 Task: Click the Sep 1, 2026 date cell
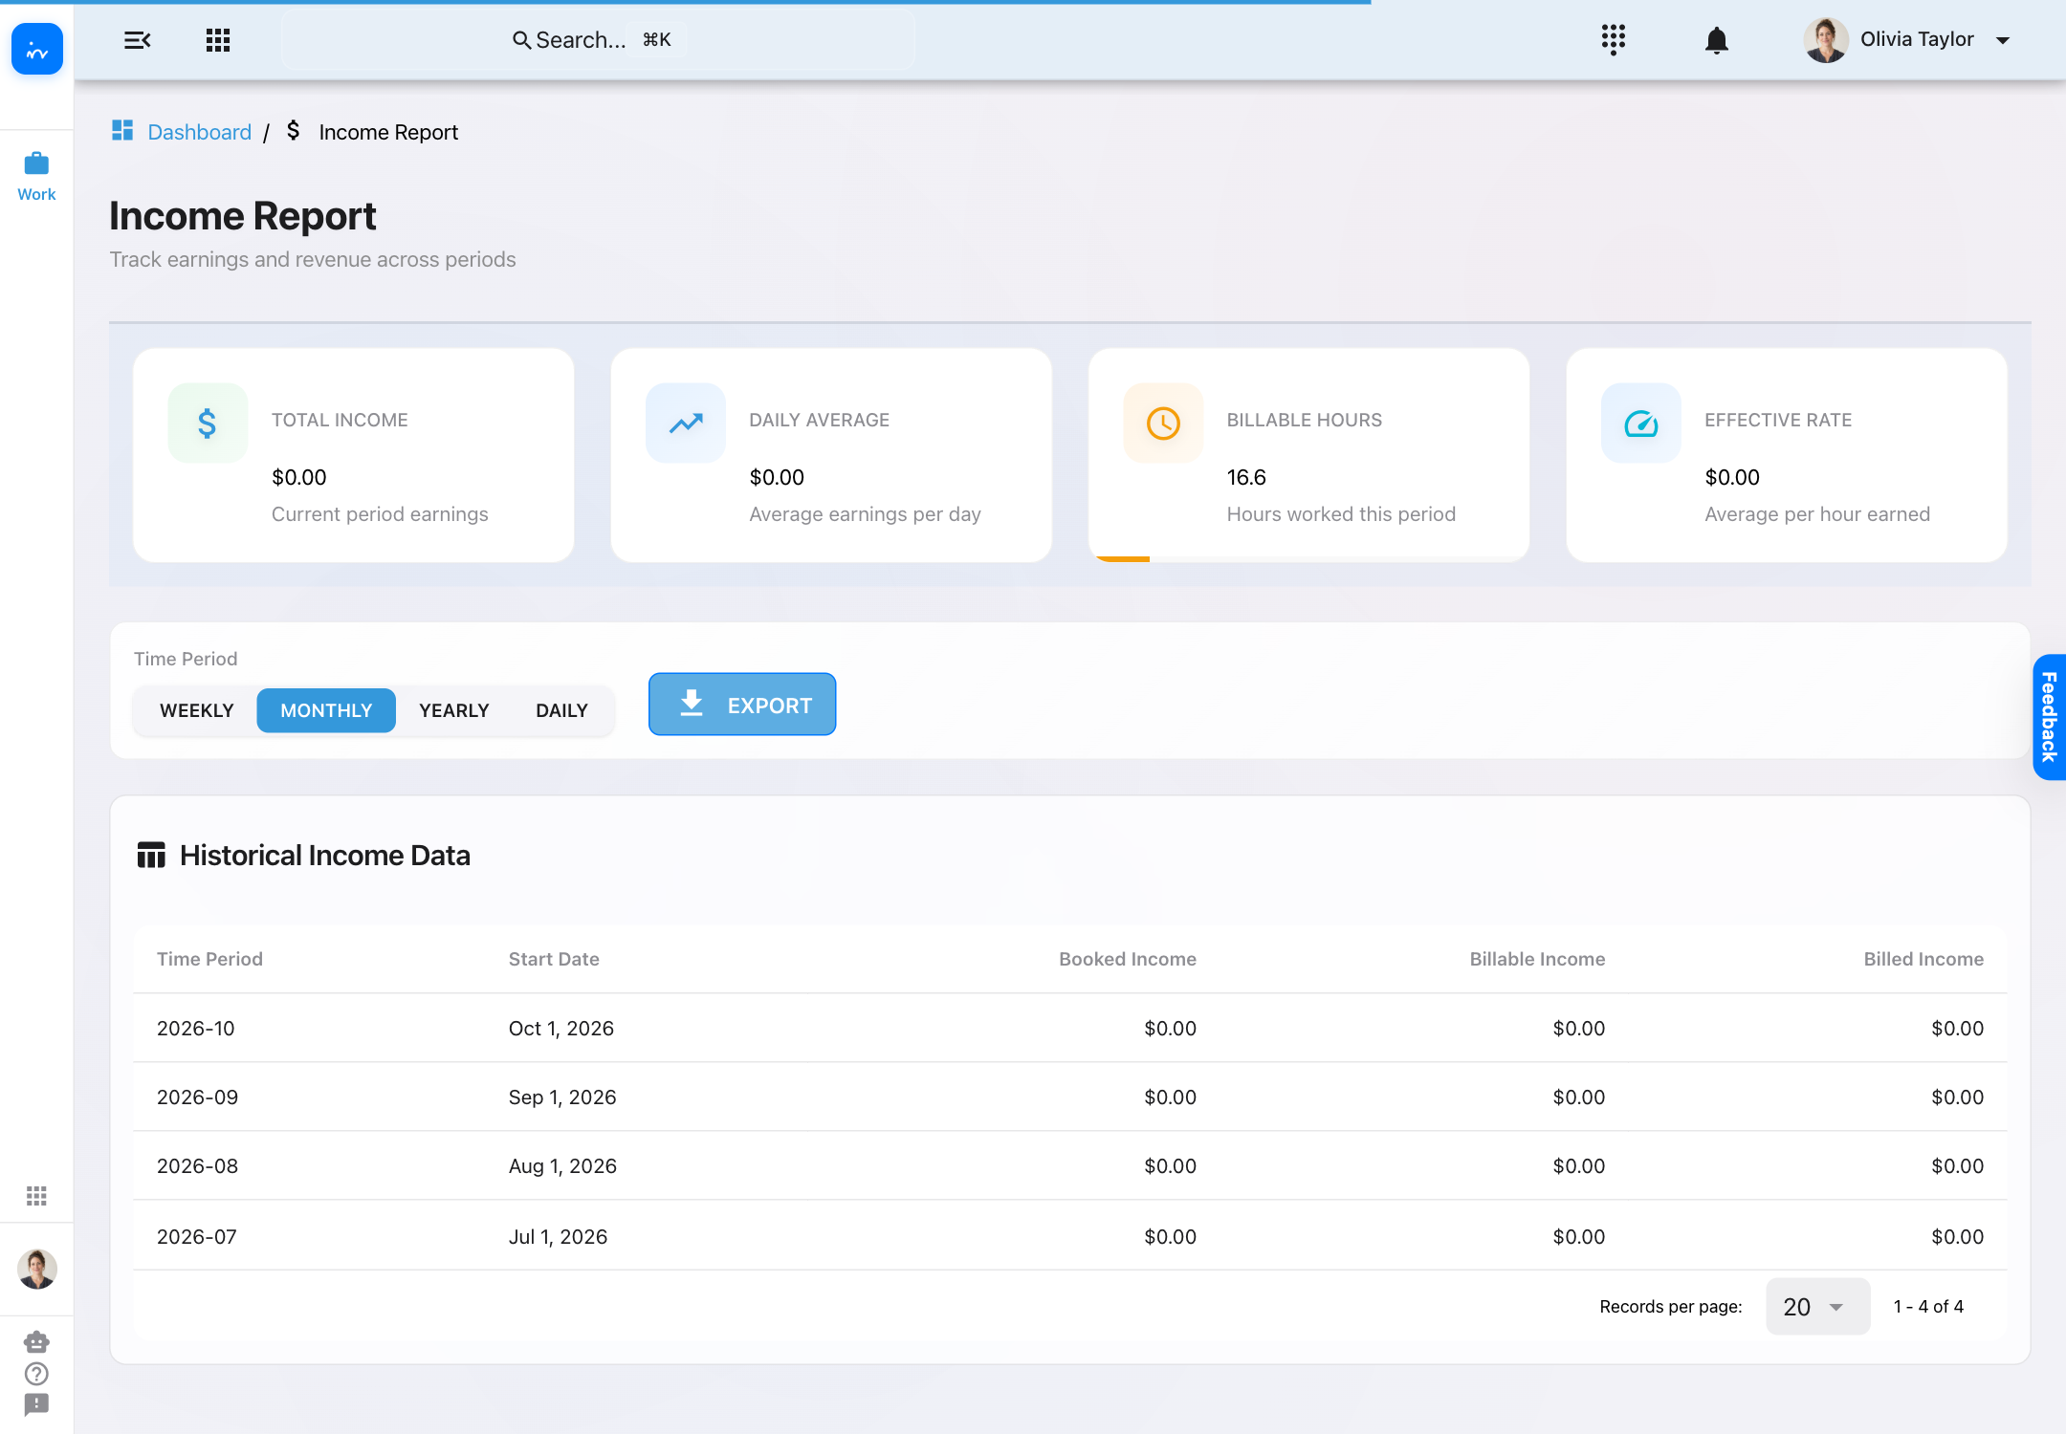562,1097
